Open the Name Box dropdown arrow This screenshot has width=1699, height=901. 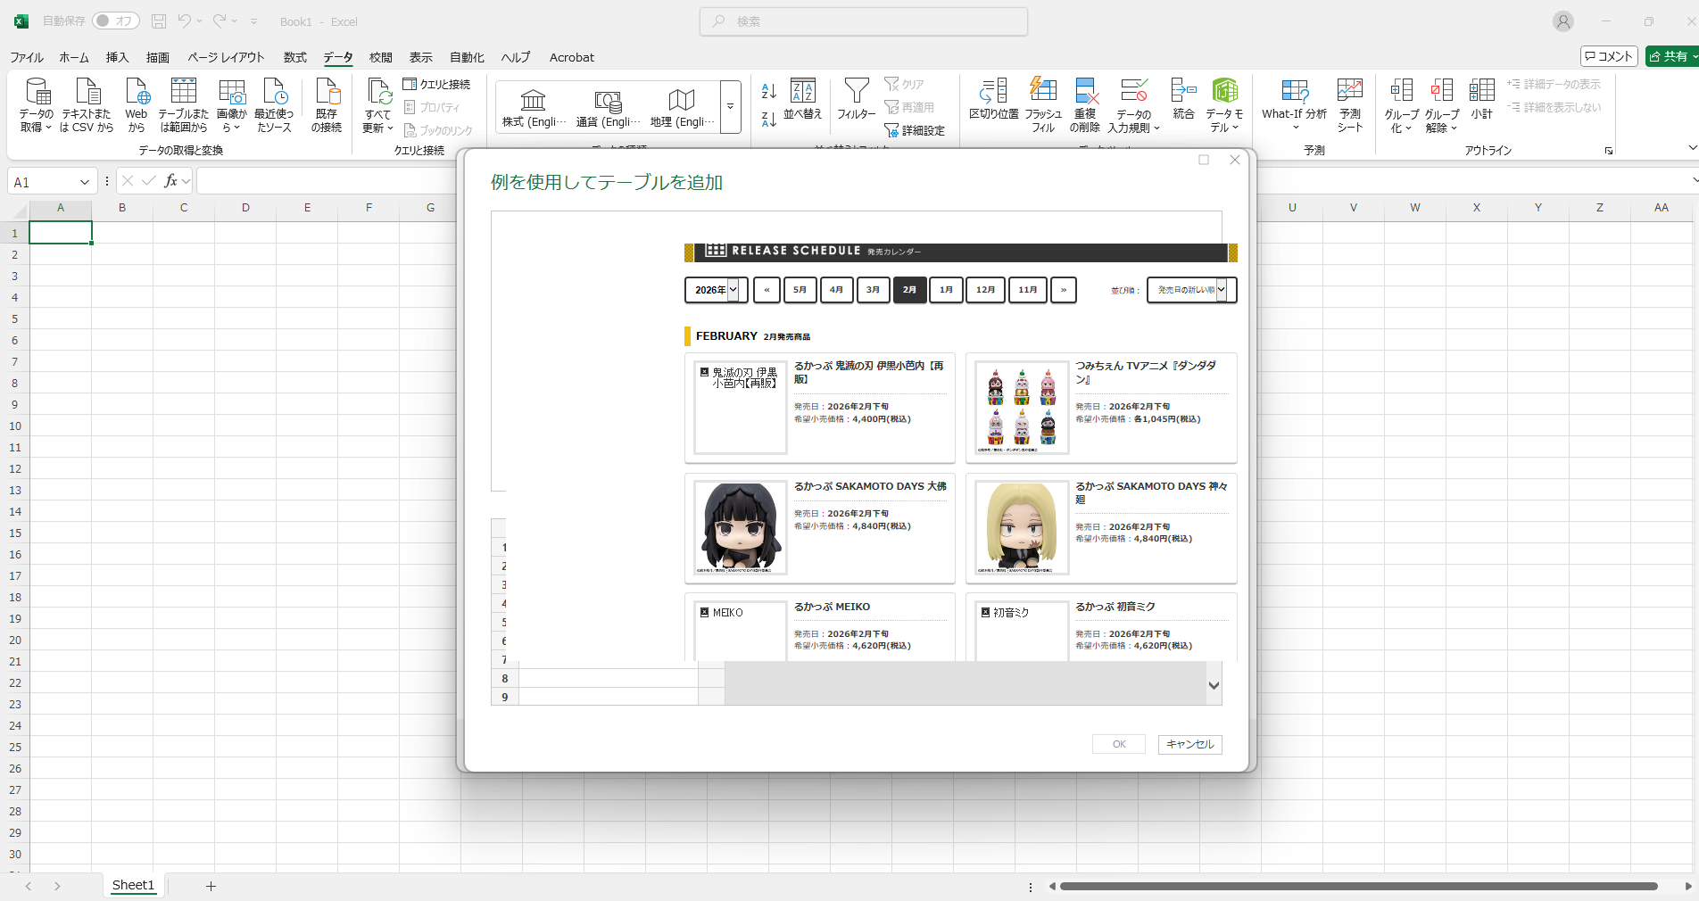[85, 182]
